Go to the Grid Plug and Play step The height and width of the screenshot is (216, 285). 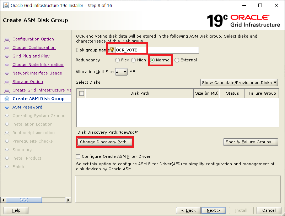[x=31, y=56]
